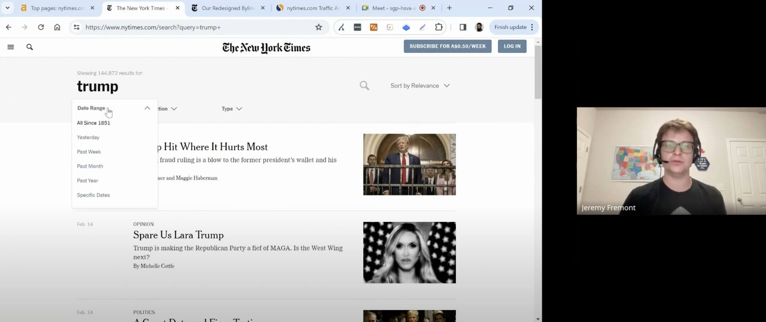Screen dimensions: 766x322
Task: Open the Sort by Relevance dropdown
Action: pos(420,86)
